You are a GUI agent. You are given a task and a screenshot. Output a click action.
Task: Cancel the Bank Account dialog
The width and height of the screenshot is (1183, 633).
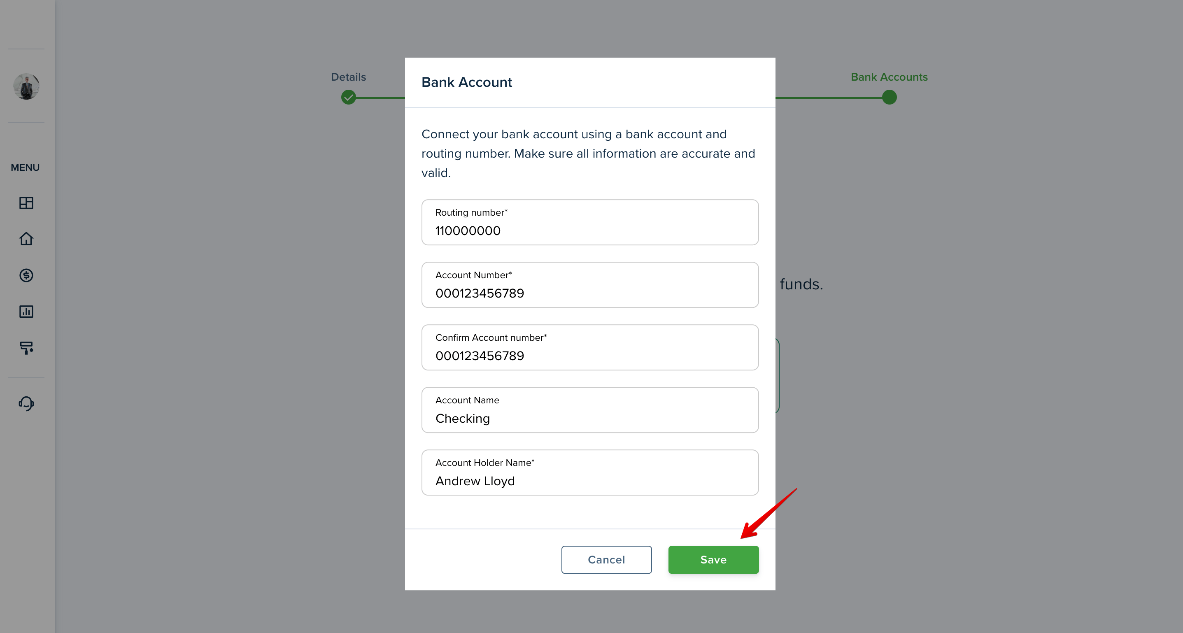tap(606, 560)
